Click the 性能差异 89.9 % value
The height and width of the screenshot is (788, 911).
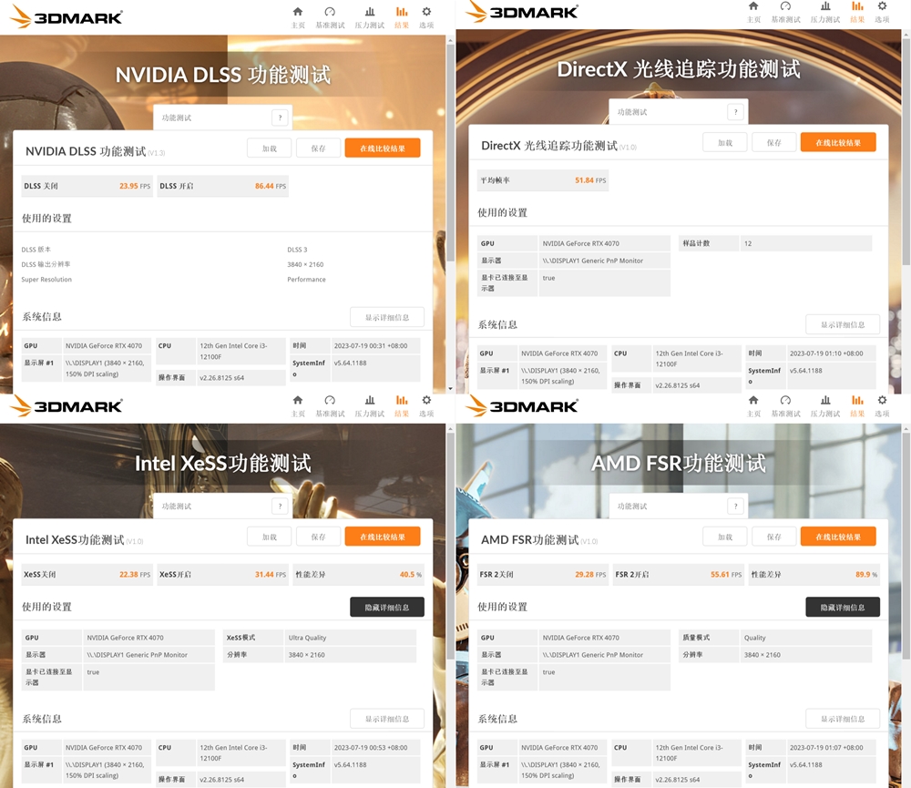coord(814,574)
